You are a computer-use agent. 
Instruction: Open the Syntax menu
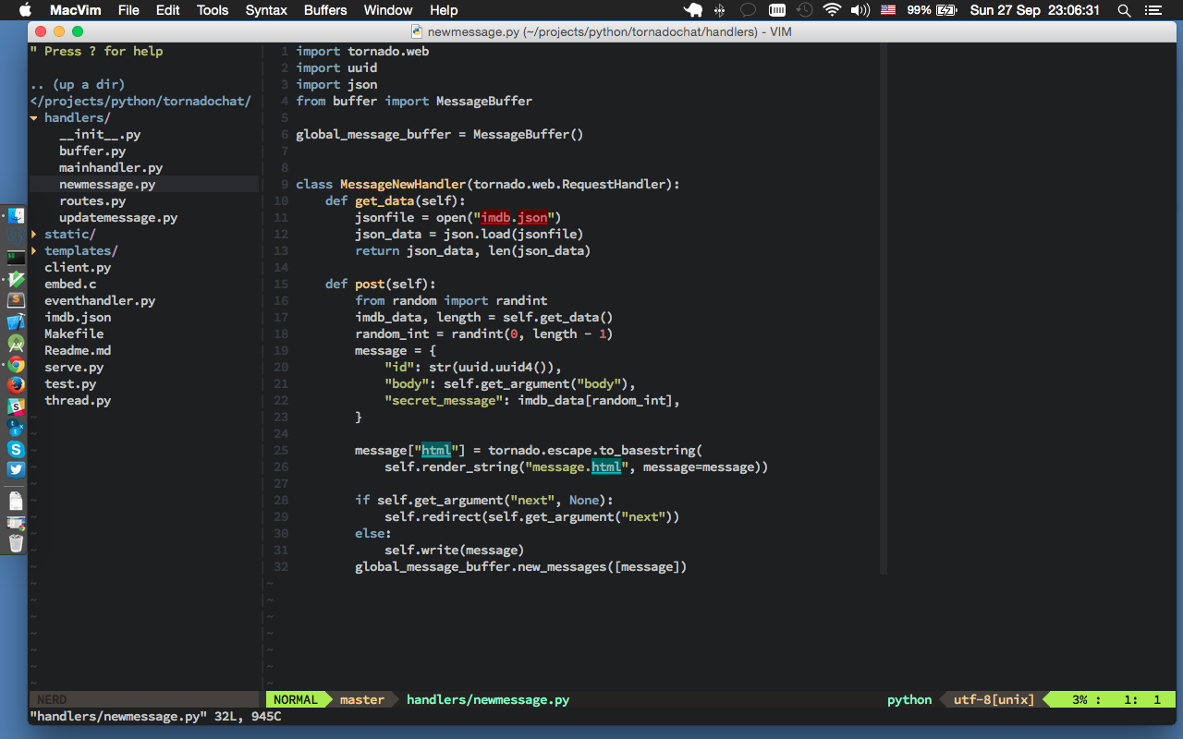click(266, 10)
